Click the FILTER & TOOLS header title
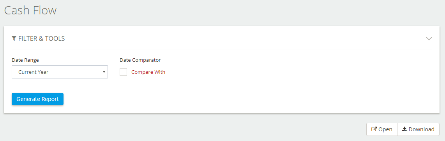The image size is (445, 141). click(x=41, y=38)
